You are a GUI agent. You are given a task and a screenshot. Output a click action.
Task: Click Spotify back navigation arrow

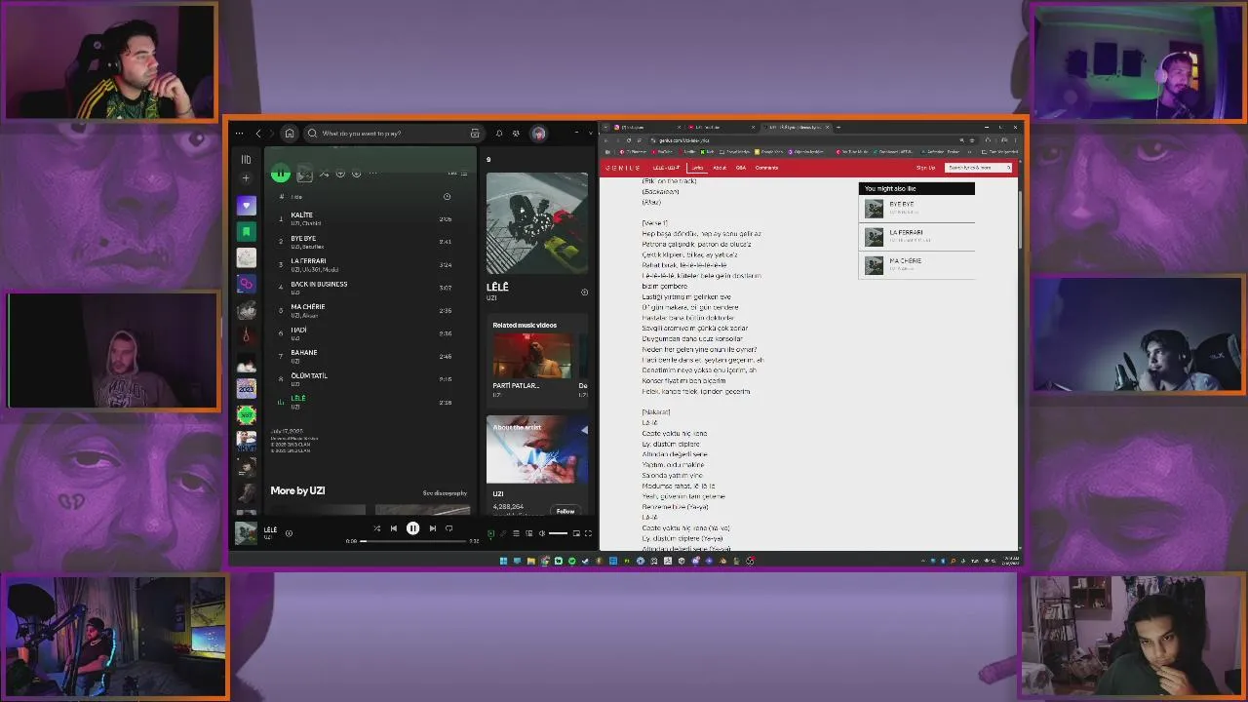tap(258, 134)
